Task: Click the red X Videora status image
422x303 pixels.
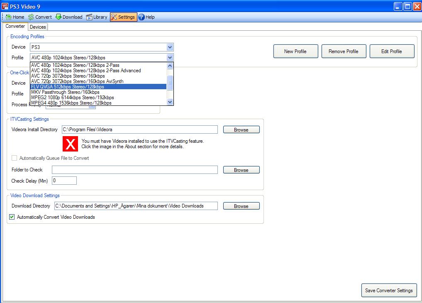Action: pyautogui.click(x=70, y=144)
